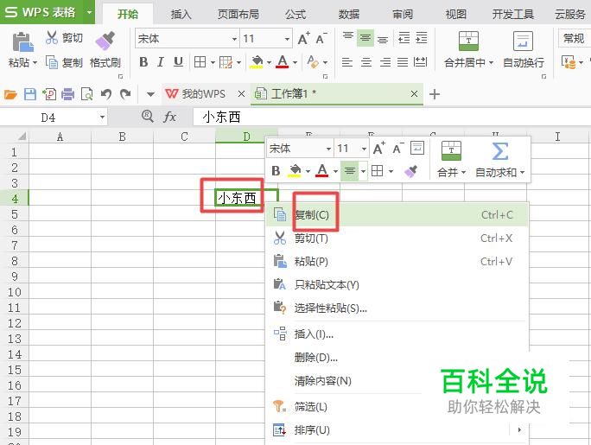Close the 工作簿1 document tab
Image resolution: width=591 pixels, height=445 pixels.
pos(414,94)
